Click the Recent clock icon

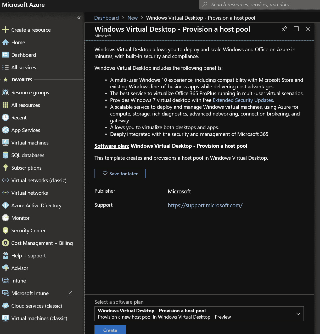click(x=5, y=117)
